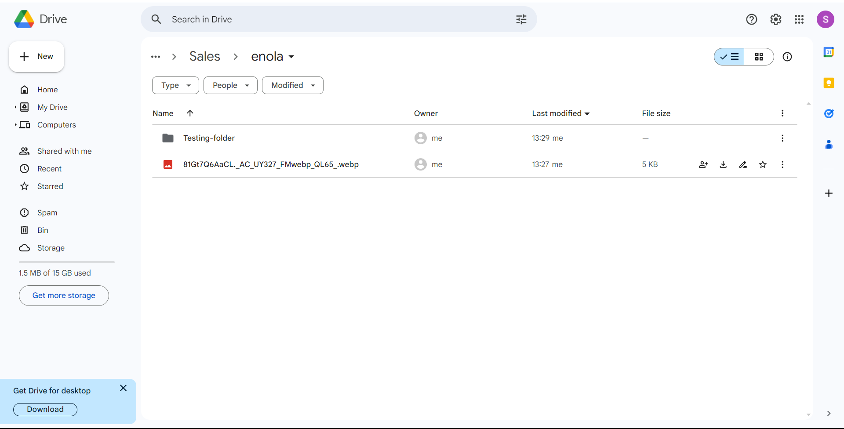
Task: Download the webp file using row icon
Action: click(x=723, y=164)
